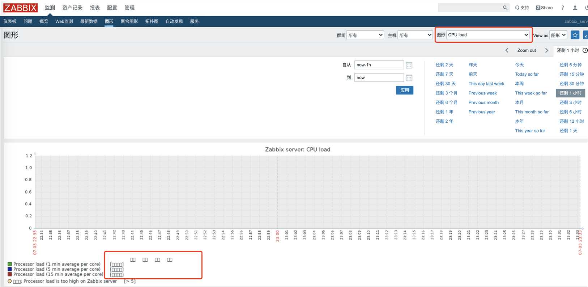Go to next time period arrow
Viewport: 588px width, 287px height.
[x=547, y=50]
